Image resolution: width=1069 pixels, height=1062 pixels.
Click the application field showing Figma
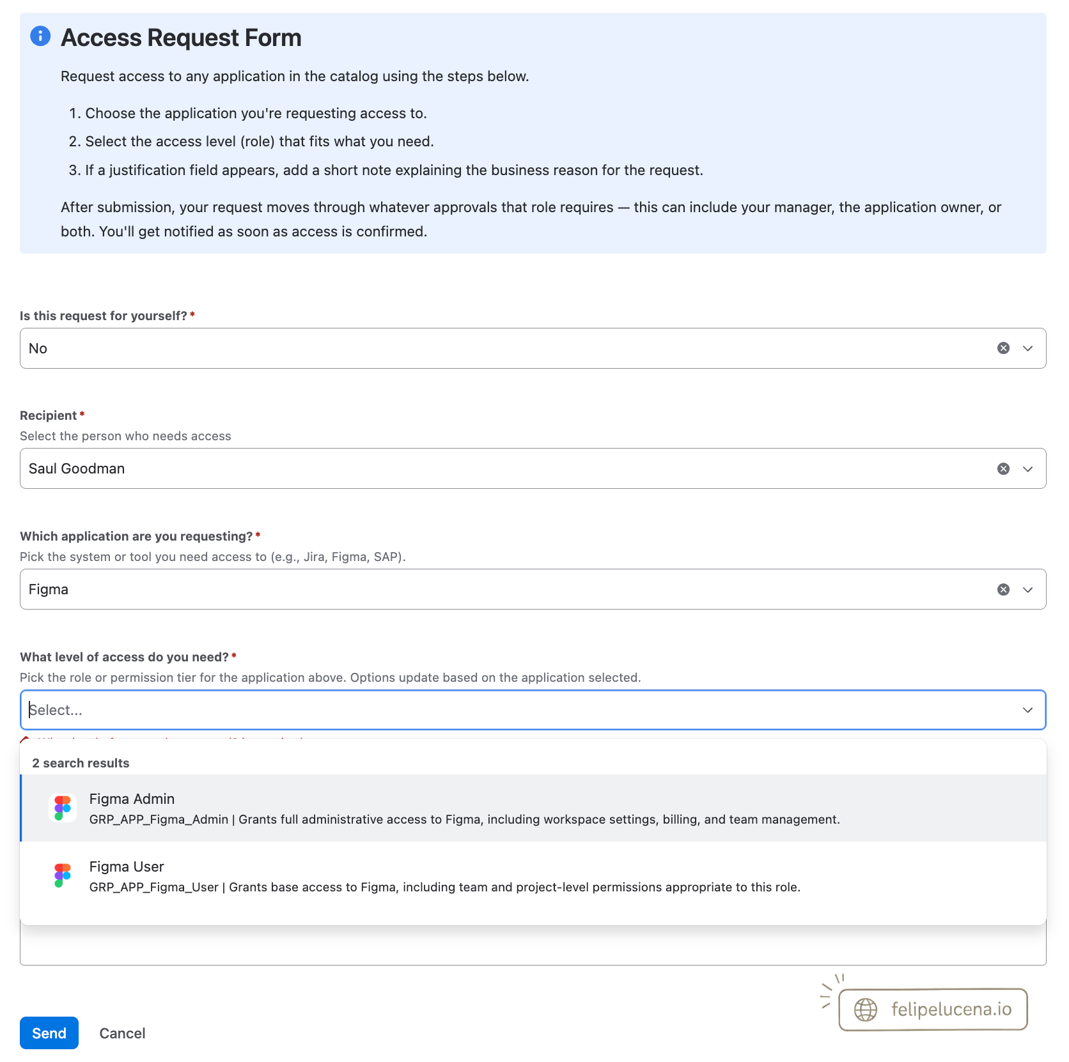pyautogui.click(x=533, y=589)
